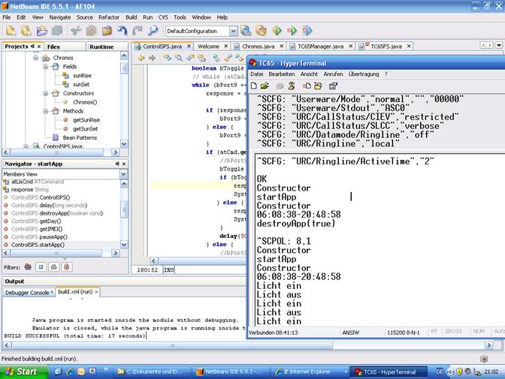
Task: Click the Find magnifier icon in toolbar
Action: click(153, 31)
